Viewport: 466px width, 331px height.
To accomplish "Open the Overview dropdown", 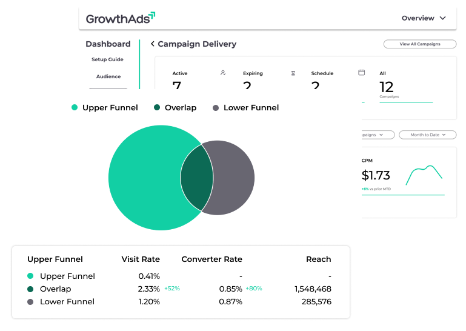I will pos(424,18).
